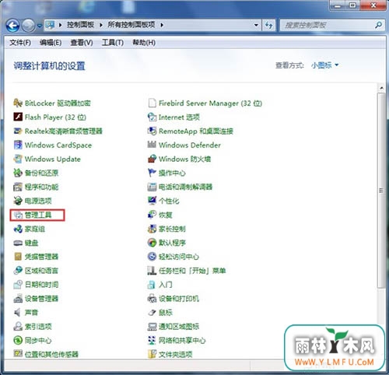Open the 电源选项 icon
Image resolution: width=389 pixels, height=375 pixels.
pos(18,201)
